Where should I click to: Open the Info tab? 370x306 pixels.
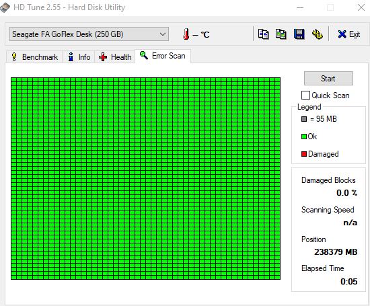click(x=79, y=57)
